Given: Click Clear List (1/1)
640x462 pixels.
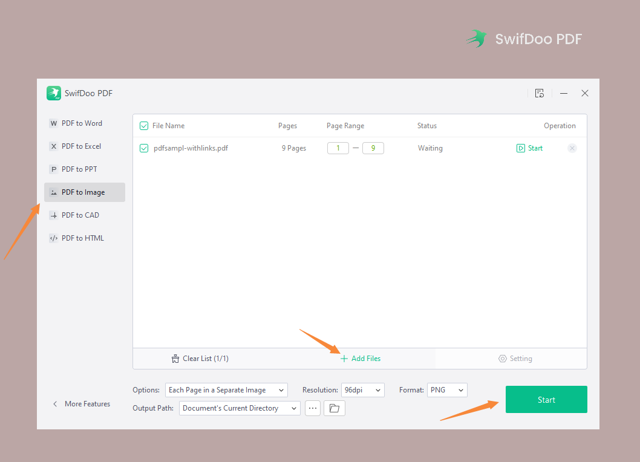Looking at the screenshot, I should point(200,359).
